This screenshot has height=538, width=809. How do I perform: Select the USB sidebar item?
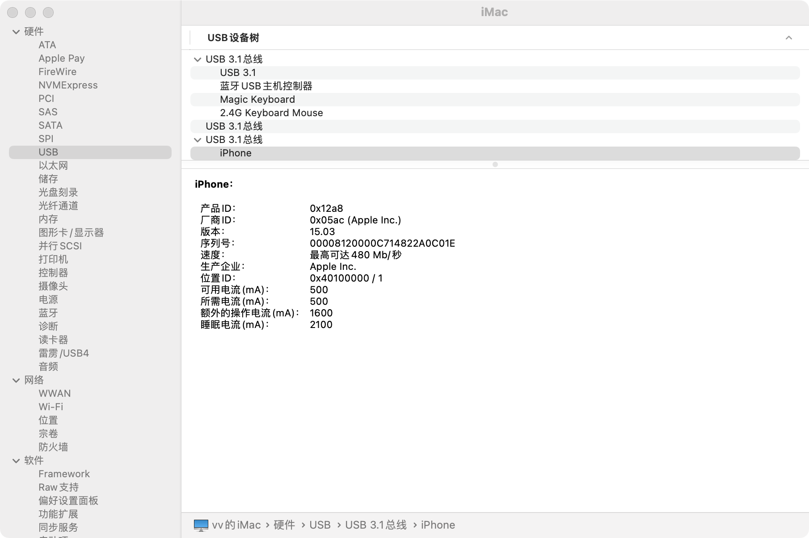[x=90, y=152]
